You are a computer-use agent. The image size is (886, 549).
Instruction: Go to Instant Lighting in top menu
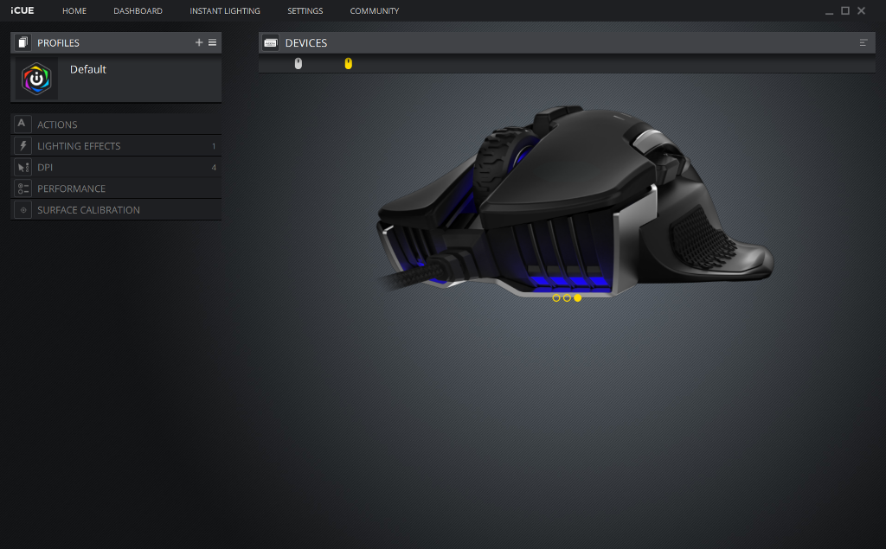[225, 11]
